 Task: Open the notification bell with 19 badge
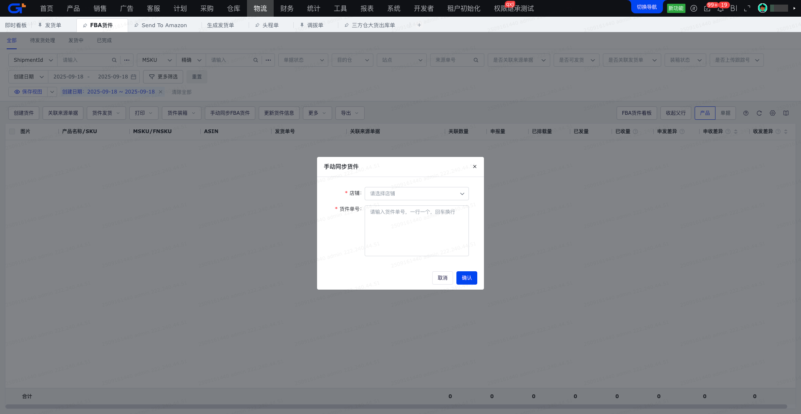coord(720,8)
